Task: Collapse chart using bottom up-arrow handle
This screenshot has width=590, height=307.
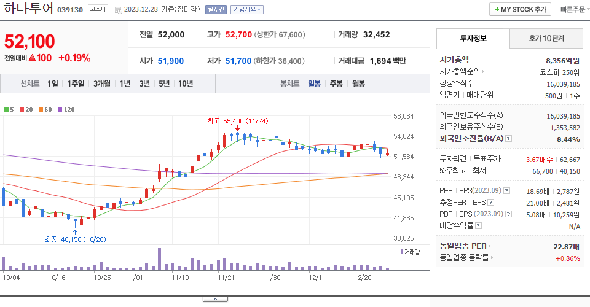Action: (215, 299)
